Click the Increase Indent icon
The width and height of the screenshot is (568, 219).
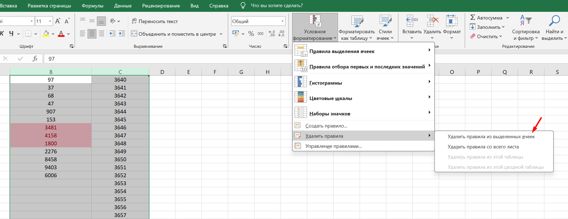pos(122,34)
